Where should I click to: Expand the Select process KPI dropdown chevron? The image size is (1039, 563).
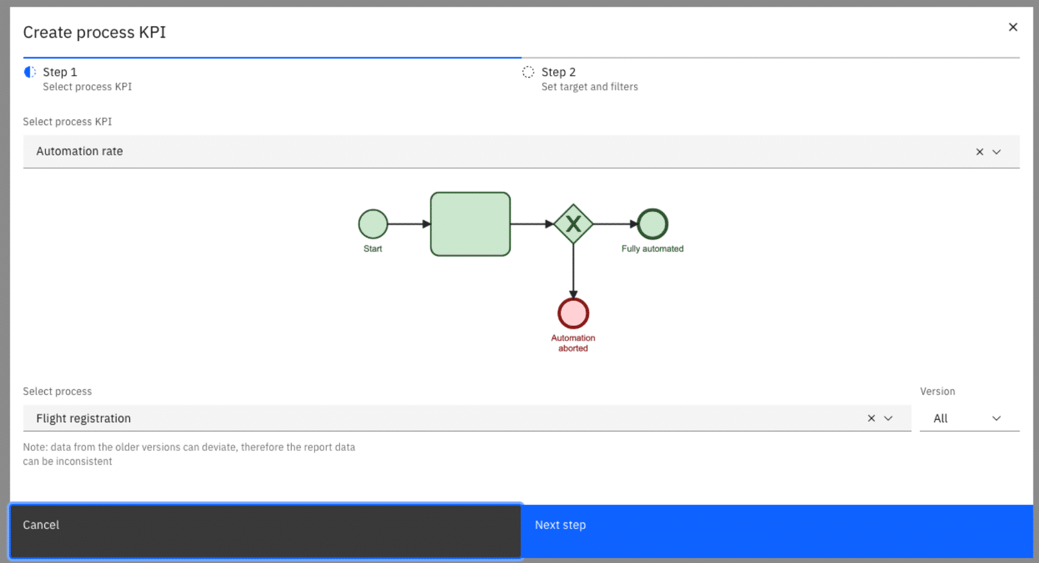tap(996, 152)
